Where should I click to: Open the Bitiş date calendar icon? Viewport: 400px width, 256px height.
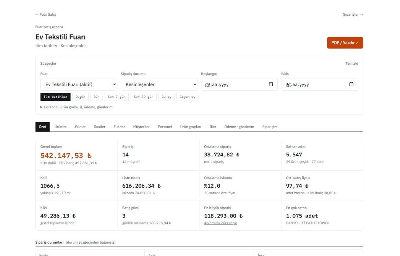coord(351,84)
